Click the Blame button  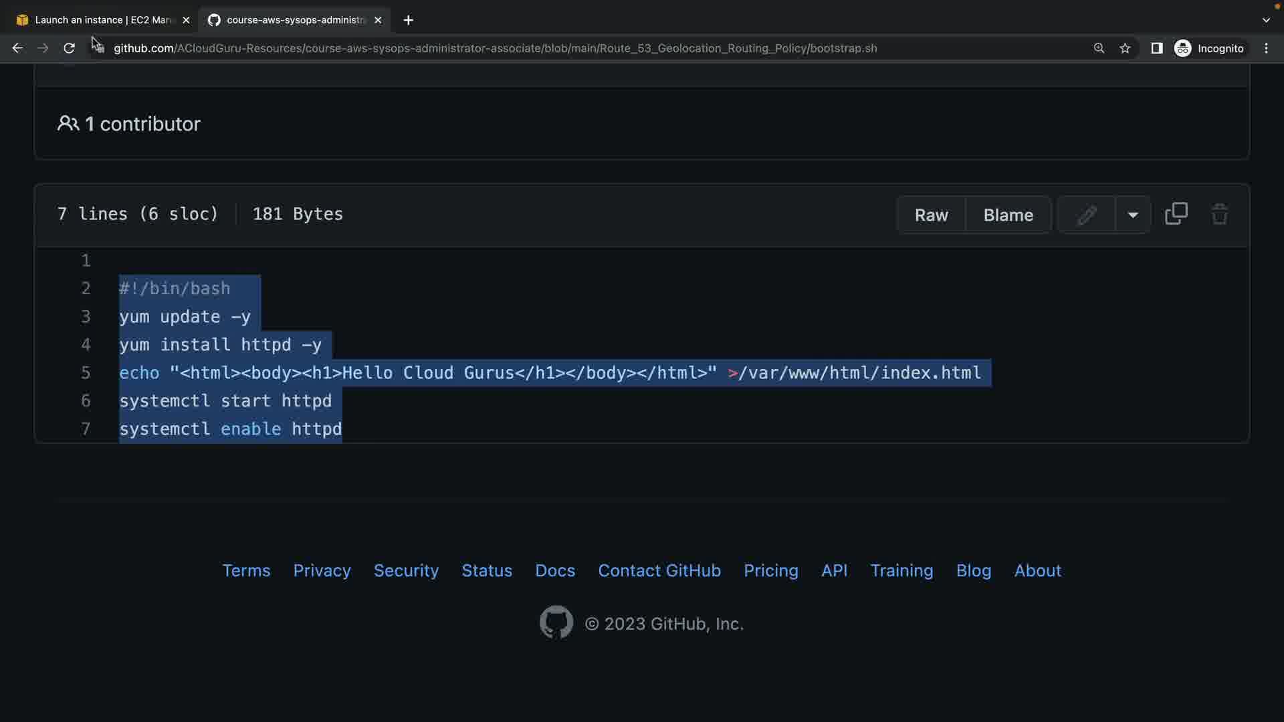[x=1008, y=215]
